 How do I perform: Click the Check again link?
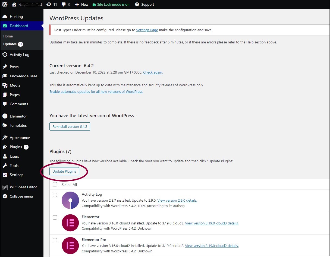[153, 72]
